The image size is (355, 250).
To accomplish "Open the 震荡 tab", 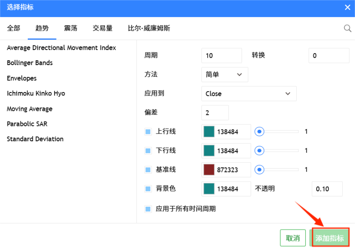I will (71, 28).
